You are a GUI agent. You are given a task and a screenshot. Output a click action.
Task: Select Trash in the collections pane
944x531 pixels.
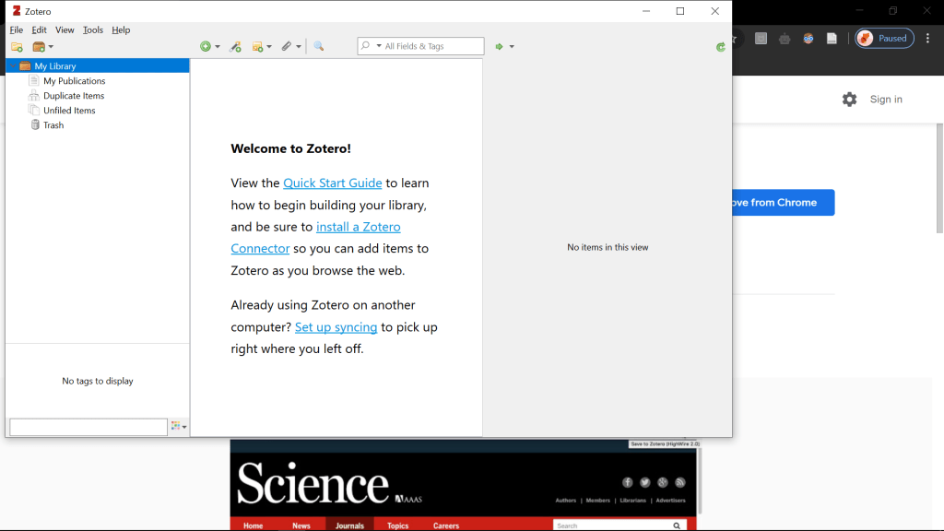(x=53, y=125)
